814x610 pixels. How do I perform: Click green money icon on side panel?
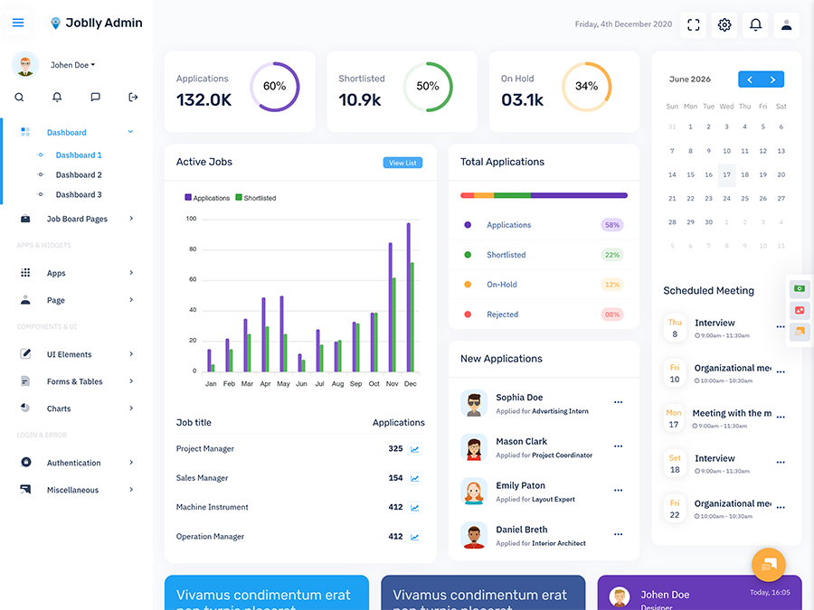point(800,288)
